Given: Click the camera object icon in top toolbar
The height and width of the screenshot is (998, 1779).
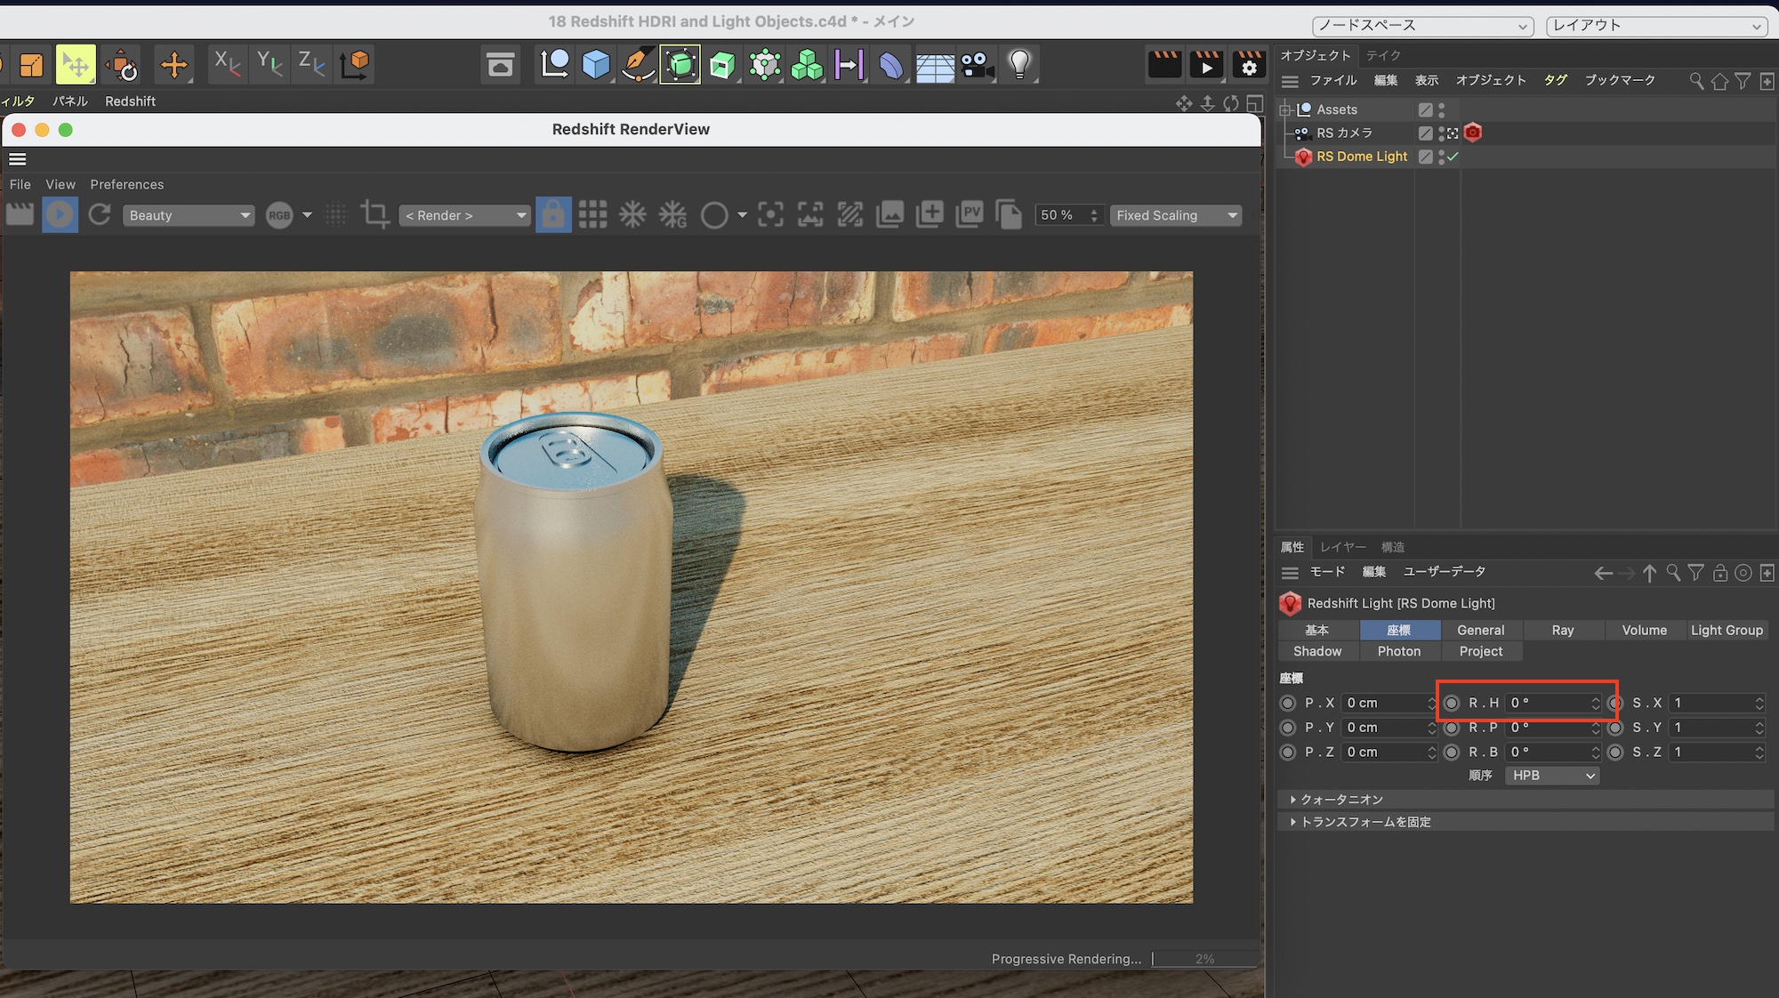Looking at the screenshot, I should coord(977,64).
